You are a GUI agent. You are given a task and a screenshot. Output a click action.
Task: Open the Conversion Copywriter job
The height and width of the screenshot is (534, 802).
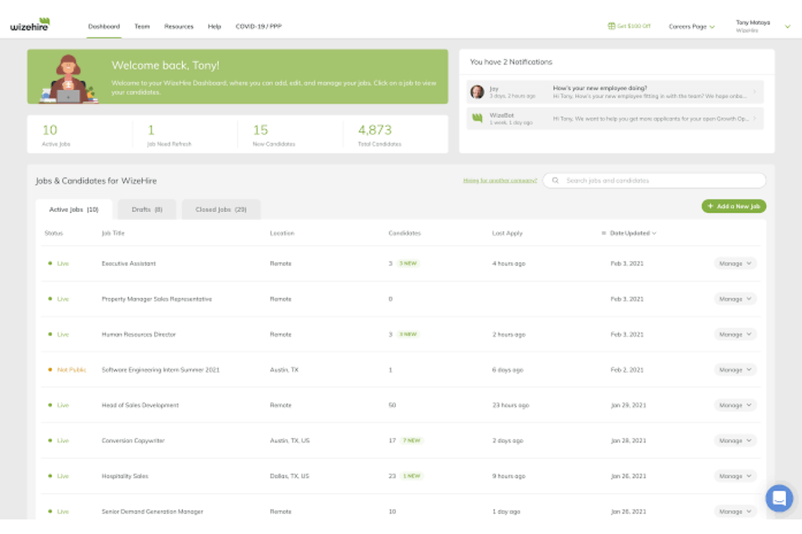pos(133,440)
